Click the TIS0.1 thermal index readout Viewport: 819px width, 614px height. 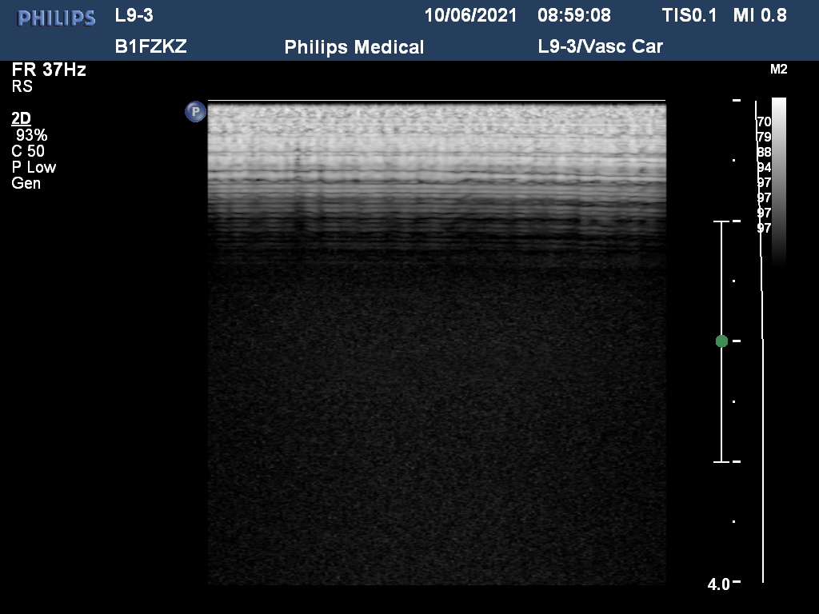[689, 15]
